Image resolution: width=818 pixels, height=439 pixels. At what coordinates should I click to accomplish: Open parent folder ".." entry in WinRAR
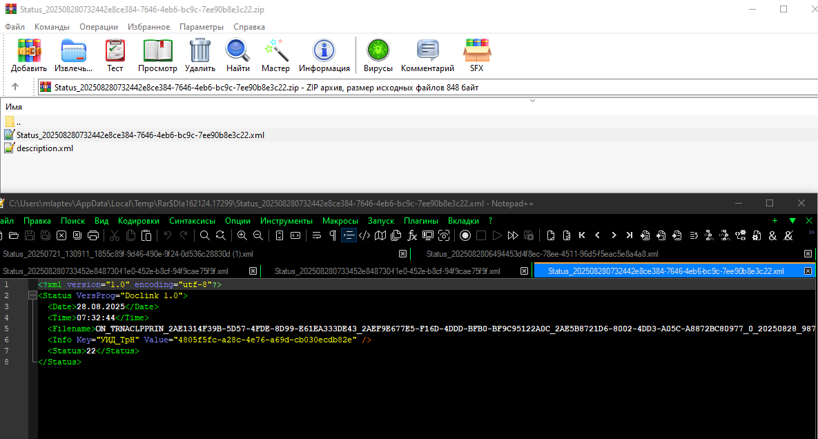pos(12,122)
